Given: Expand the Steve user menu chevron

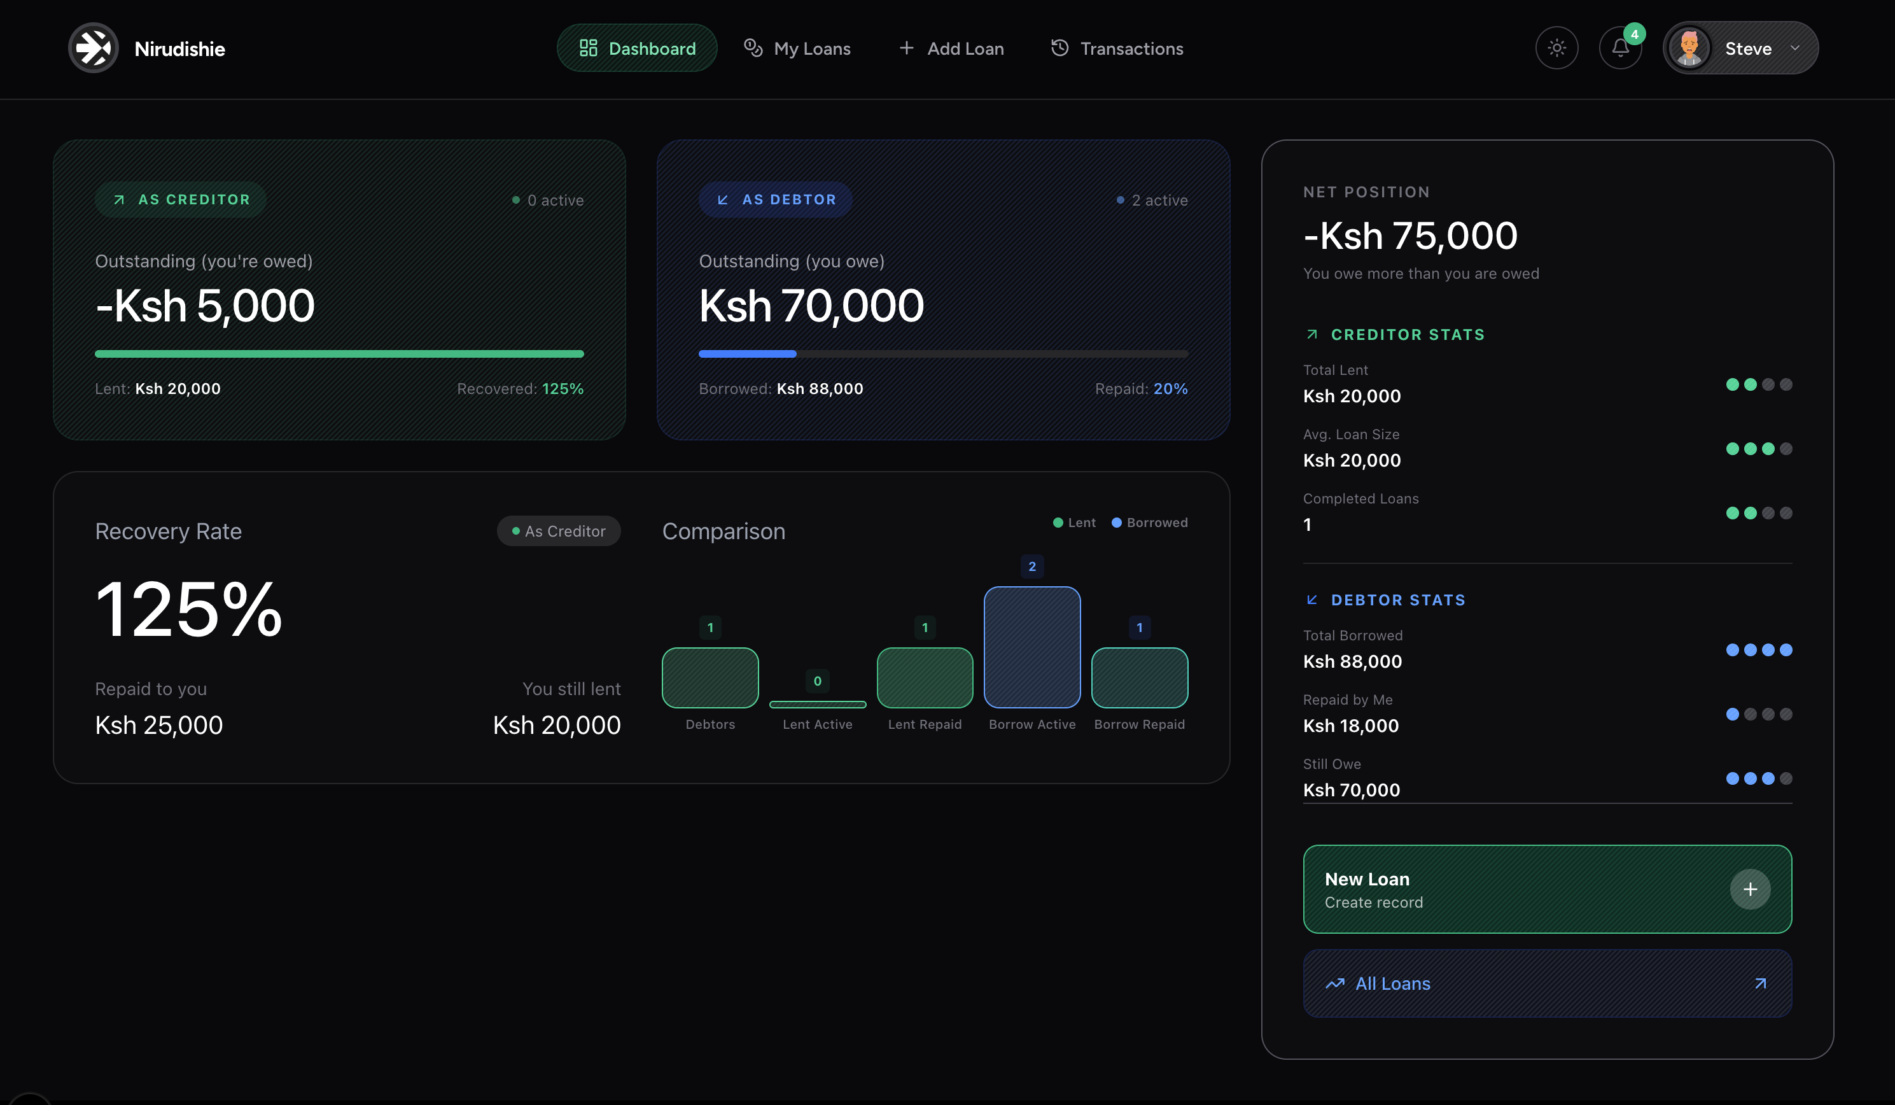Looking at the screenshot, I should (1795, 48).
